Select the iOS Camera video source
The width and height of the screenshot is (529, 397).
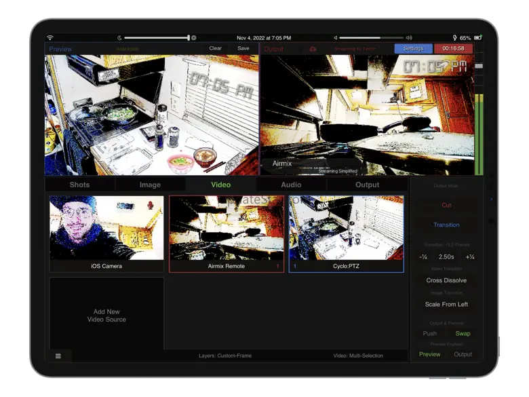pyautogui.click(x=106, y=233)
